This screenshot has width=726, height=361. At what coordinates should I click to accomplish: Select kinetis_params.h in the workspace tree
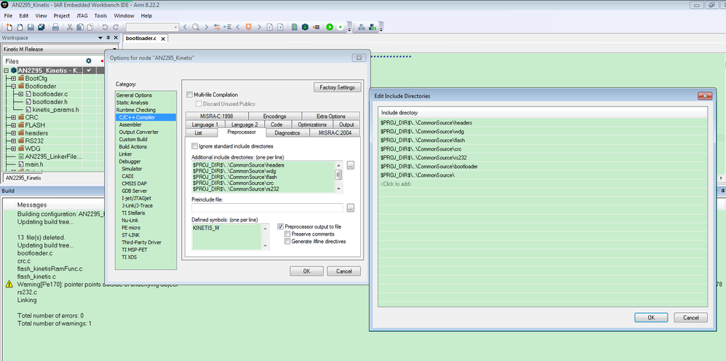click(55, 109)
